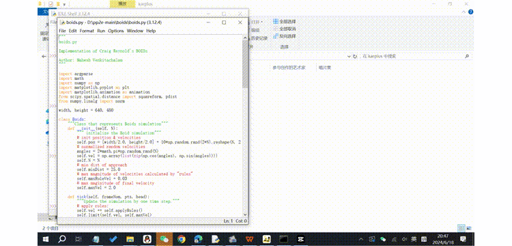Open the Window menu
Image resolution: width=512 pixels, height=246 pixels.
pos(135,31)
